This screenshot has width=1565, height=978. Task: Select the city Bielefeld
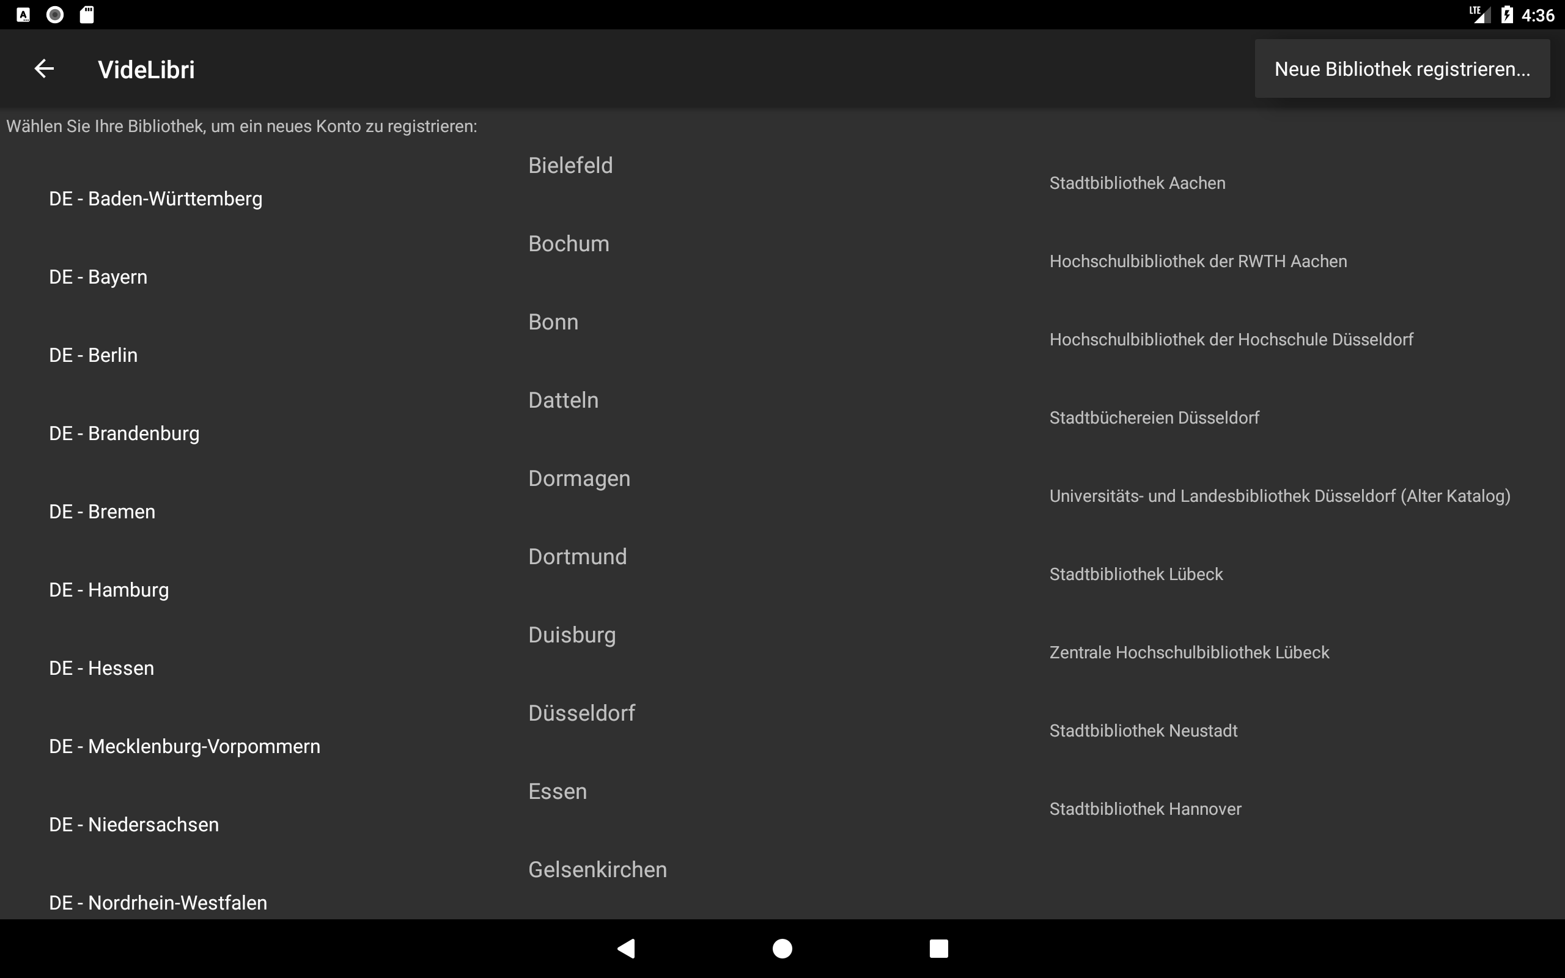click(570, 166)
